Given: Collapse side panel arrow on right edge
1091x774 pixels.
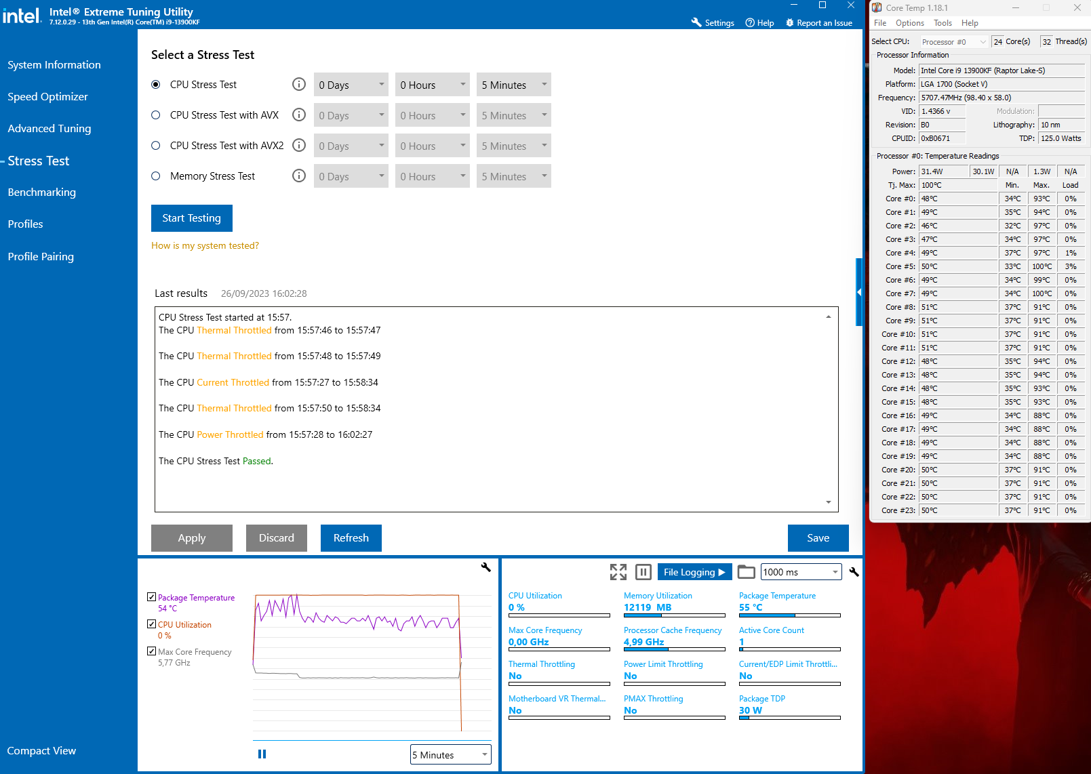Looking at the screenshot, I should click(859, 292).
